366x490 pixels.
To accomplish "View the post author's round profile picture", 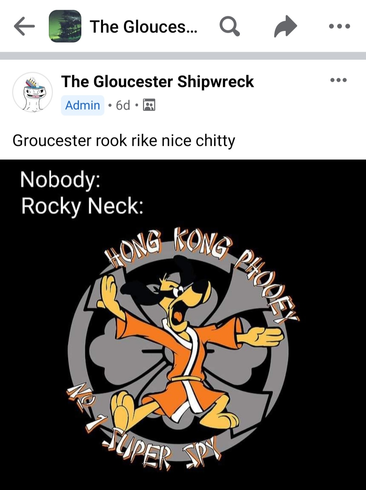I will click(33, 92).
